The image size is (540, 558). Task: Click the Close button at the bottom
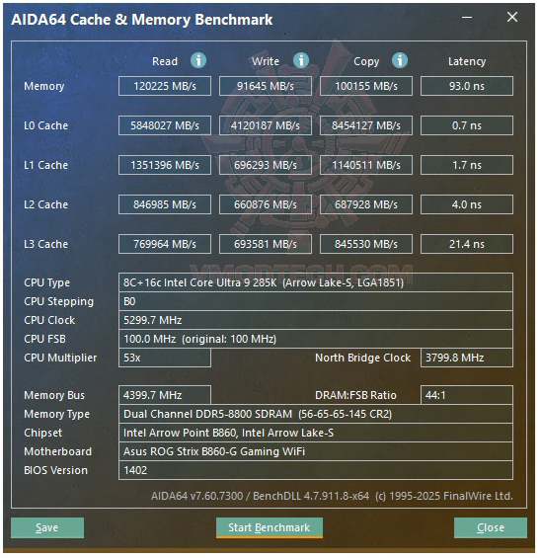pyautogui.click(x=491, y=527)
